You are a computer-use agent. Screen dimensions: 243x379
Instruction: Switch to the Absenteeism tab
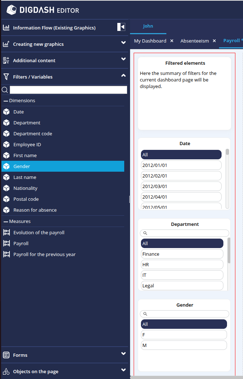194,41
